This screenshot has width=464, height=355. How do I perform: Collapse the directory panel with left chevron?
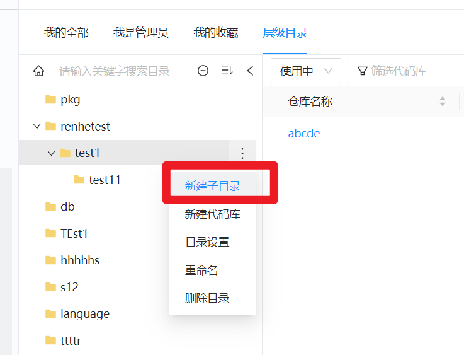[250, 71]
